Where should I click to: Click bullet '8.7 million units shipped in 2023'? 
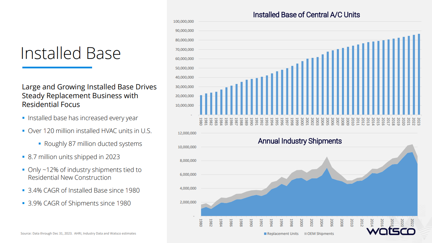(74, 157)
